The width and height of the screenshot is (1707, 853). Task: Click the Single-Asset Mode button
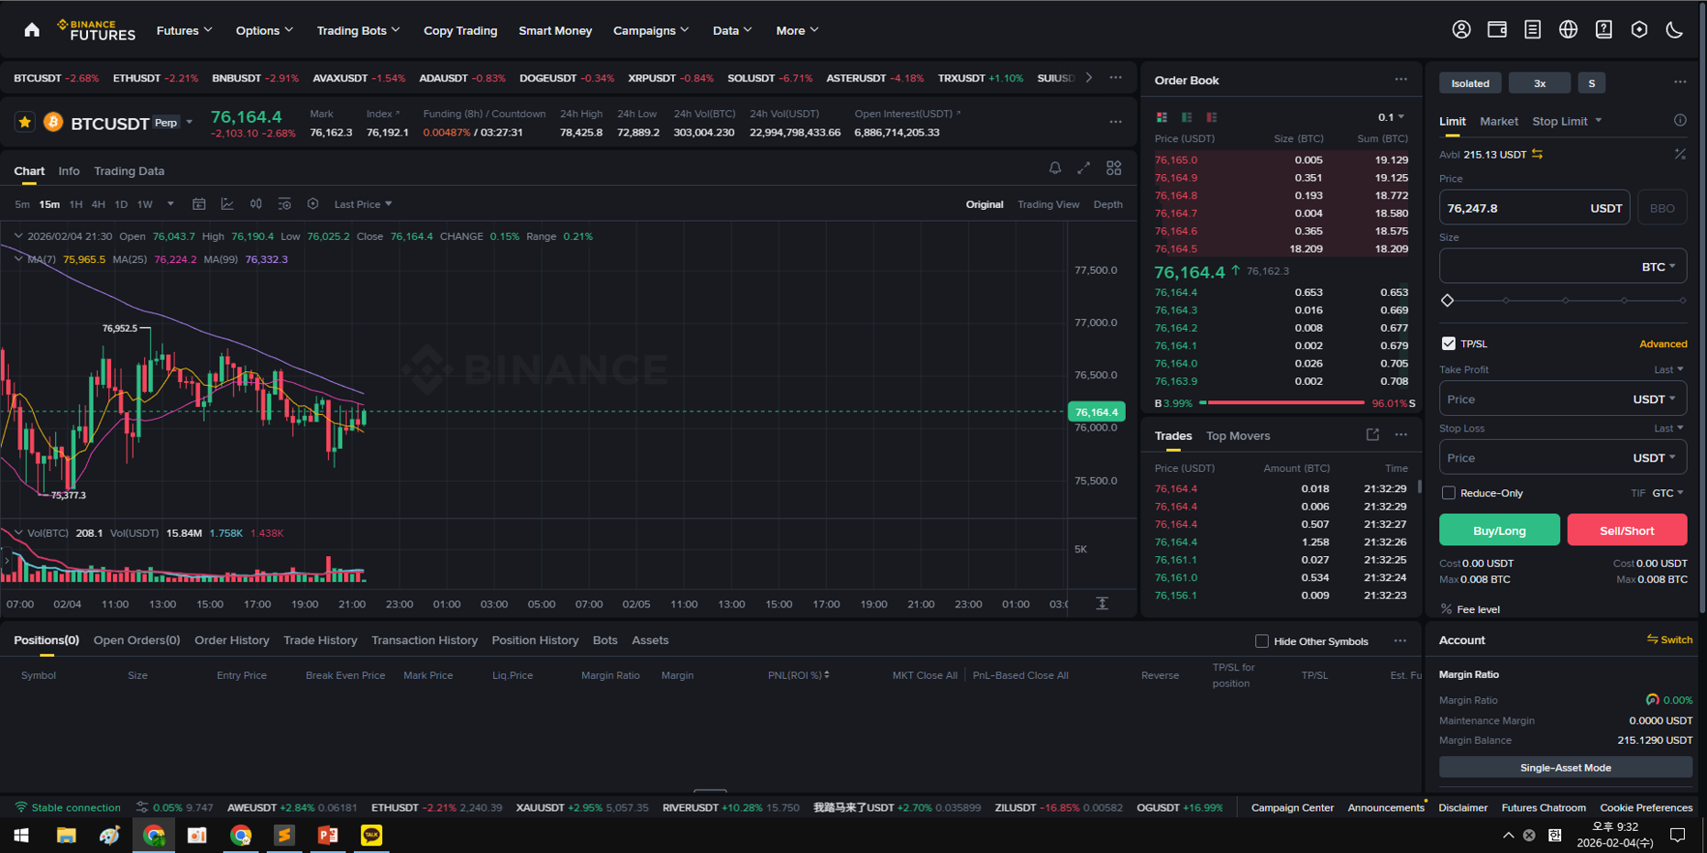coord(1565,768)
